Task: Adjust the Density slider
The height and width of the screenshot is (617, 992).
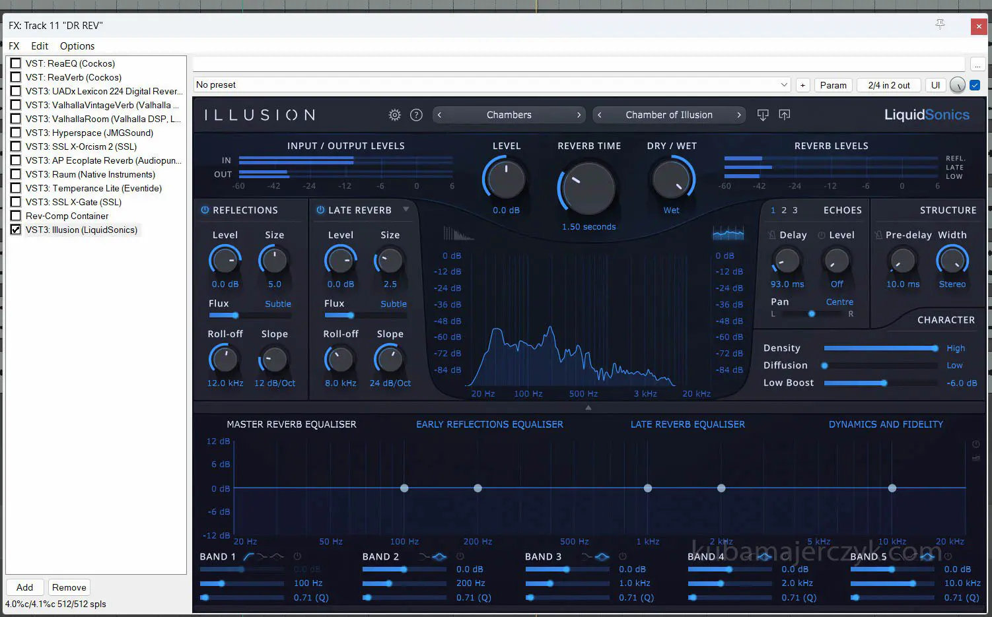Action: (x=880, y=348)
